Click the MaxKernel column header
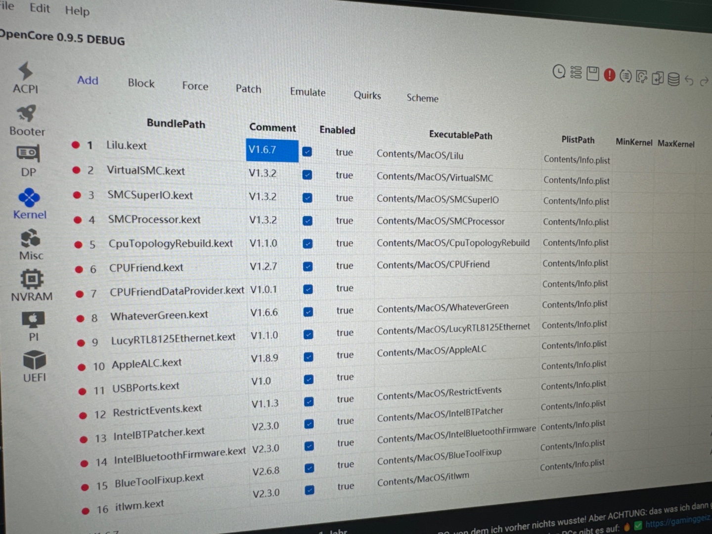Viewport: 712px width, 534px height. pyautogui.click(x=676, y=144)
